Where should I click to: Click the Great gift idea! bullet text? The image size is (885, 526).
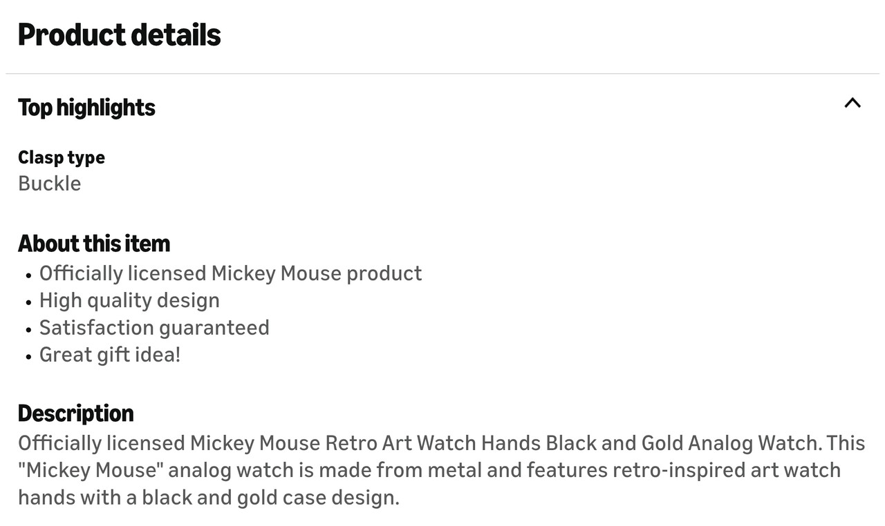tap(110, 355)
